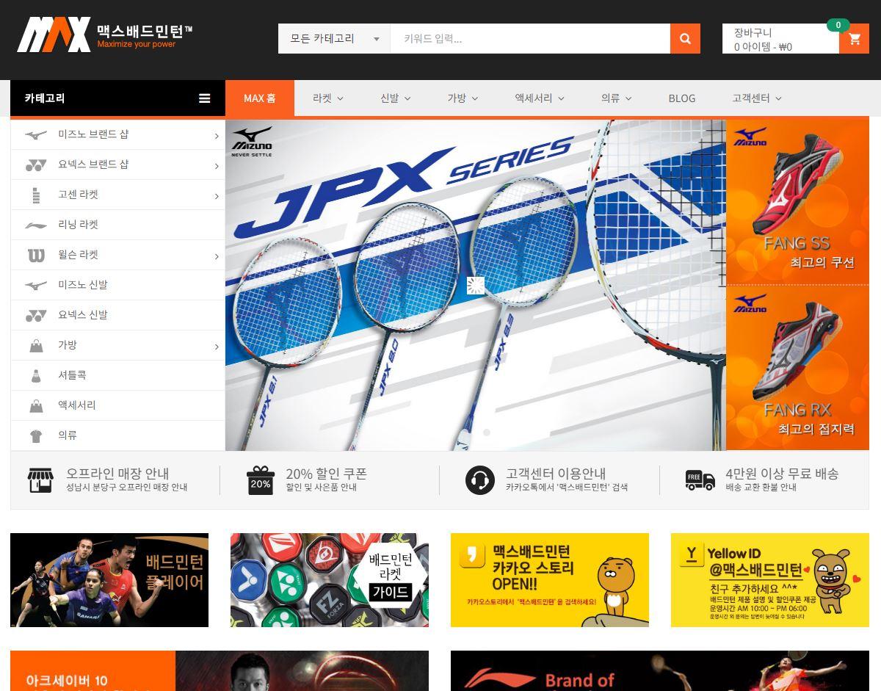This screenshot has height=691, width=881.
Task: Expand the 고센 라켓 submenu arrow
Action: 217,196
